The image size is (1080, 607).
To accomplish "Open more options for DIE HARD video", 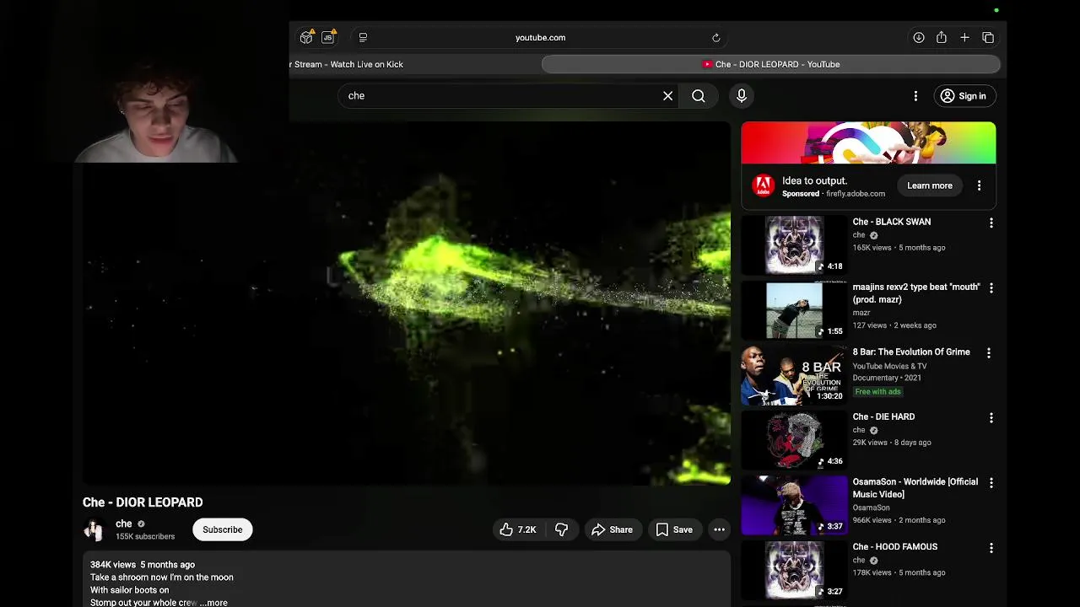I will coord(991,417).
